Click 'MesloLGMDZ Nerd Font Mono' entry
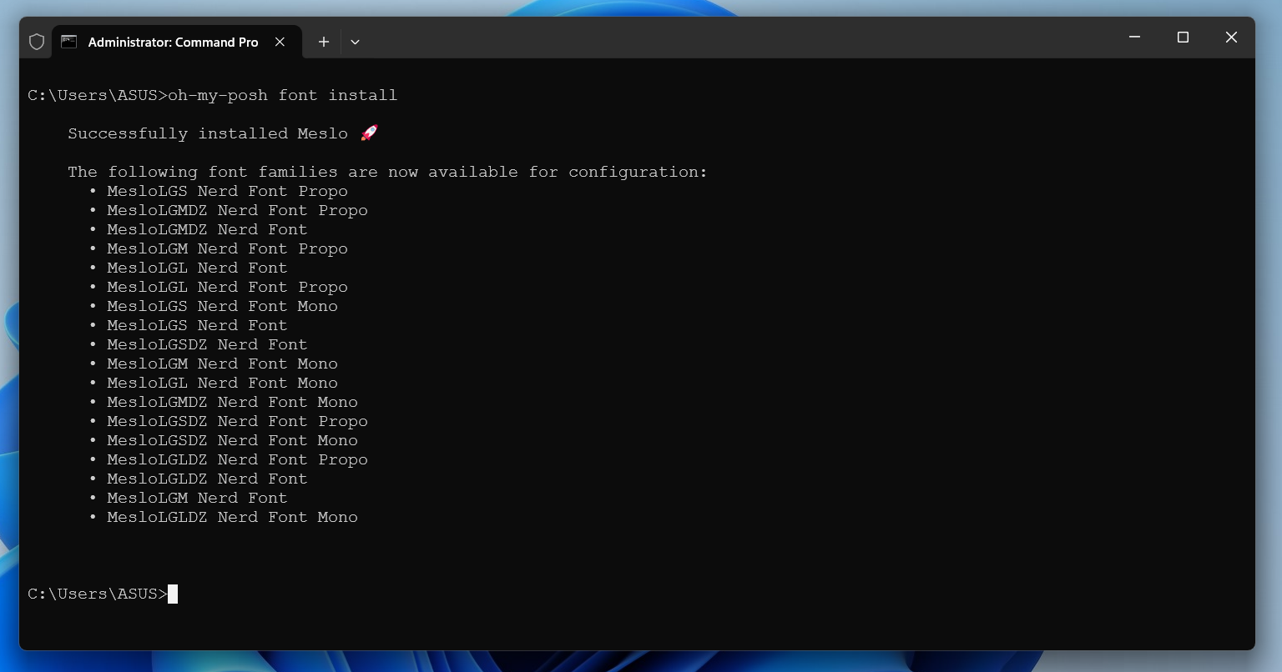This screenshot has width=1282, height=672. coord(232,402)
